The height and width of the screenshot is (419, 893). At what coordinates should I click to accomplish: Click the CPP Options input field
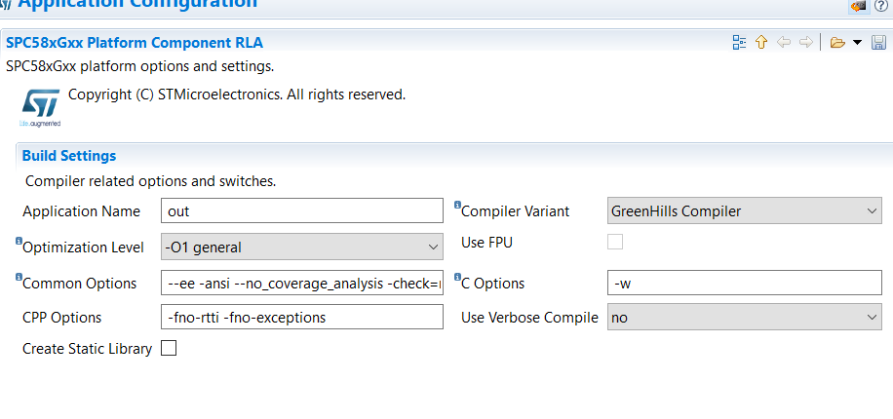tap(302, 317)
